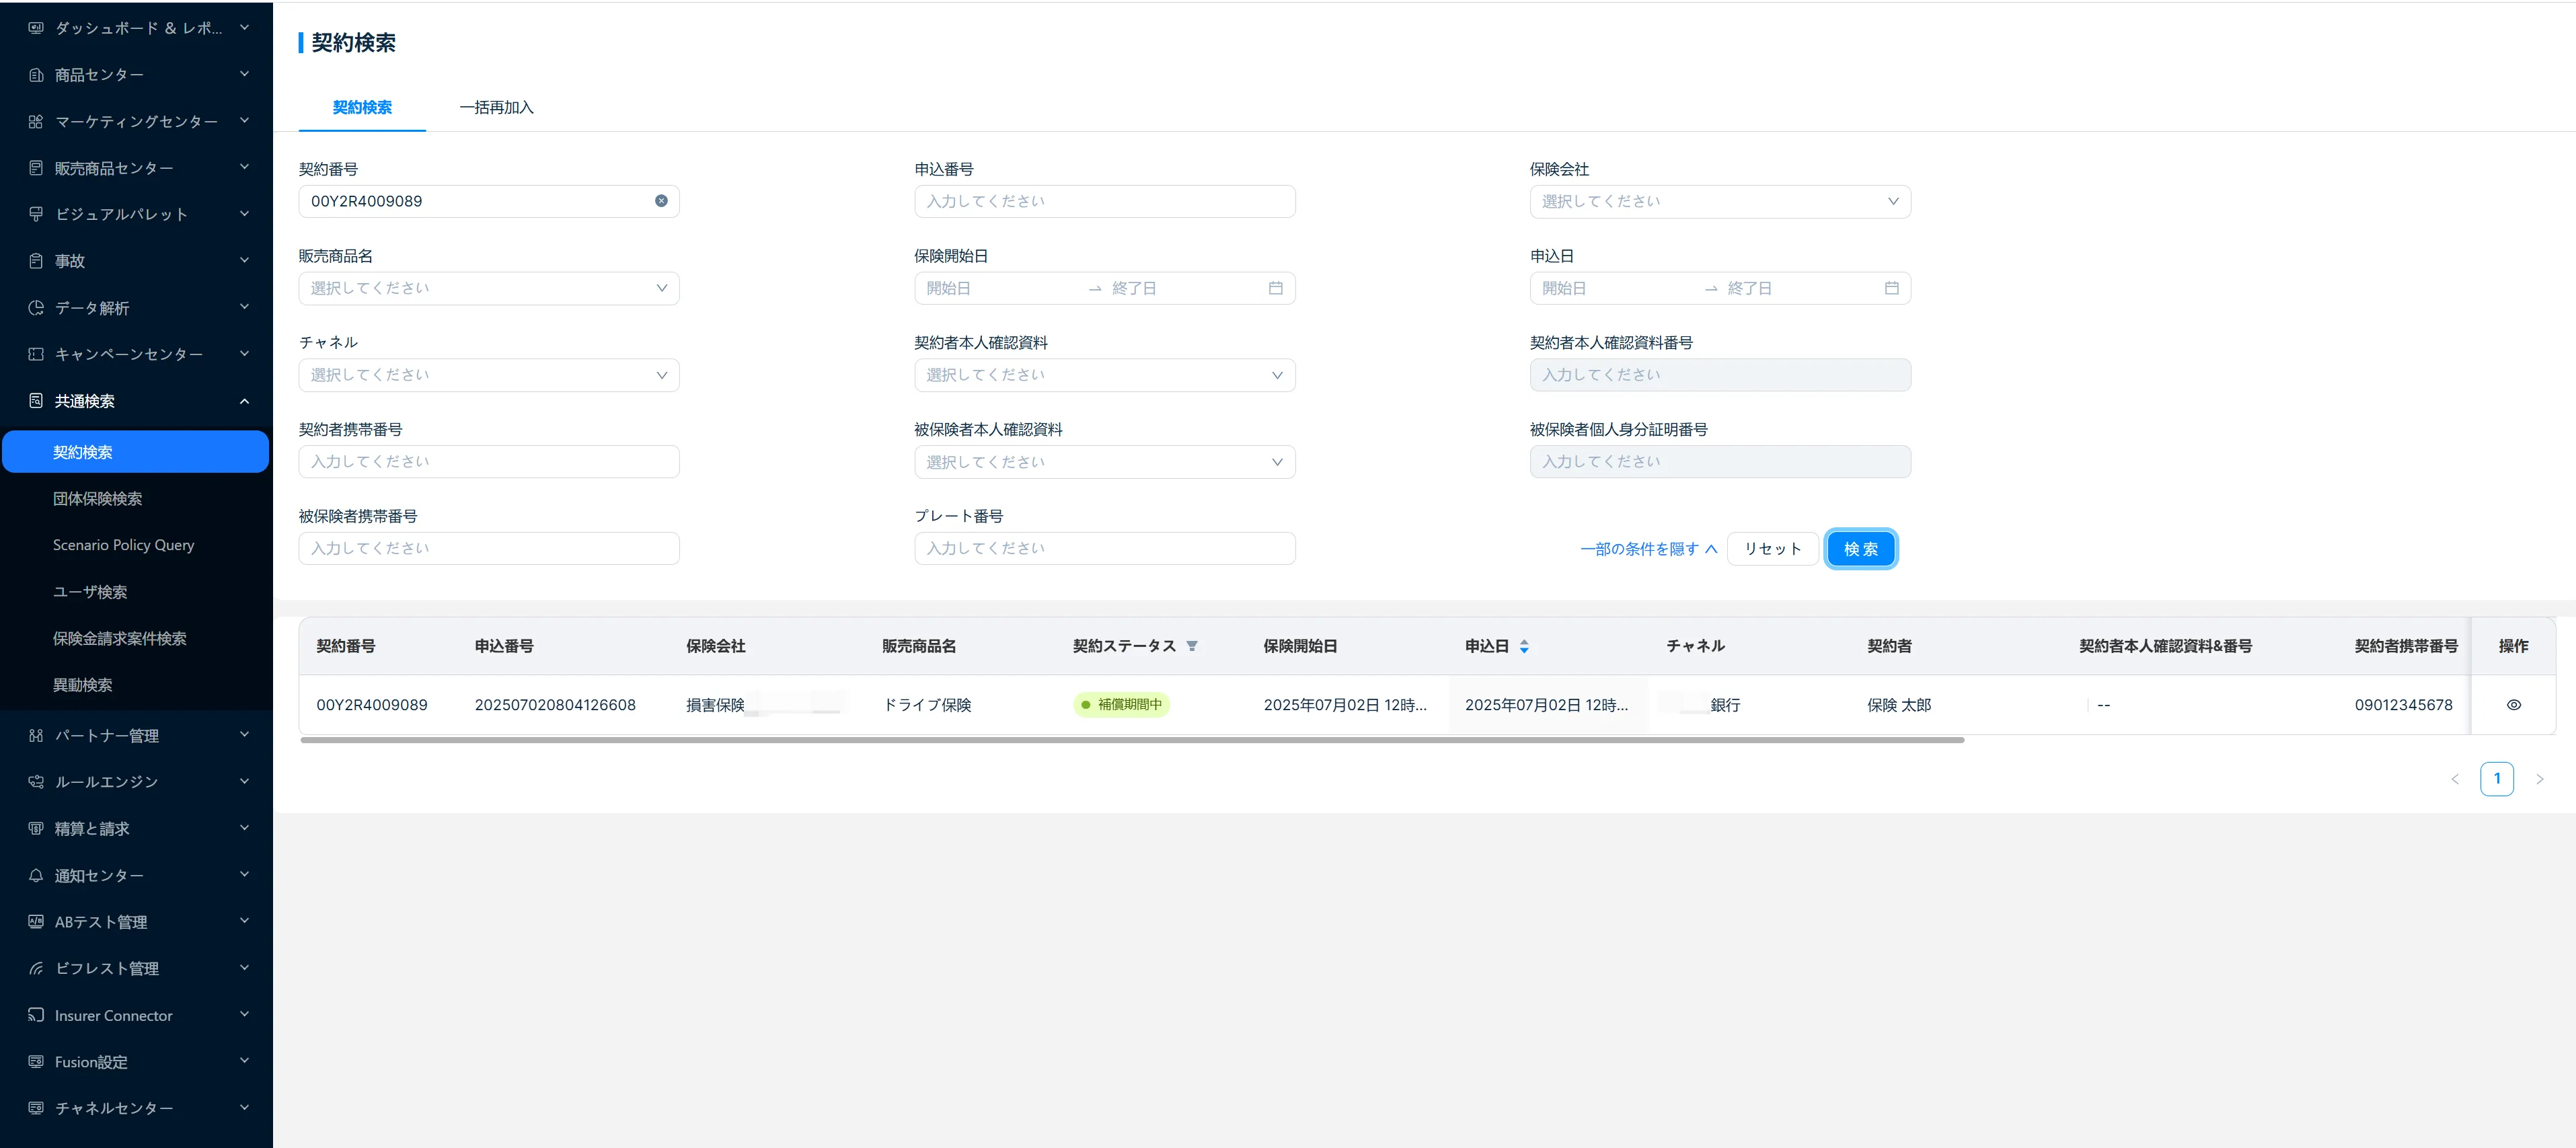This screenshot has width=2576, height=1148.
Task: Click the policyholder name 保険 太郎
Action: 1899,705
